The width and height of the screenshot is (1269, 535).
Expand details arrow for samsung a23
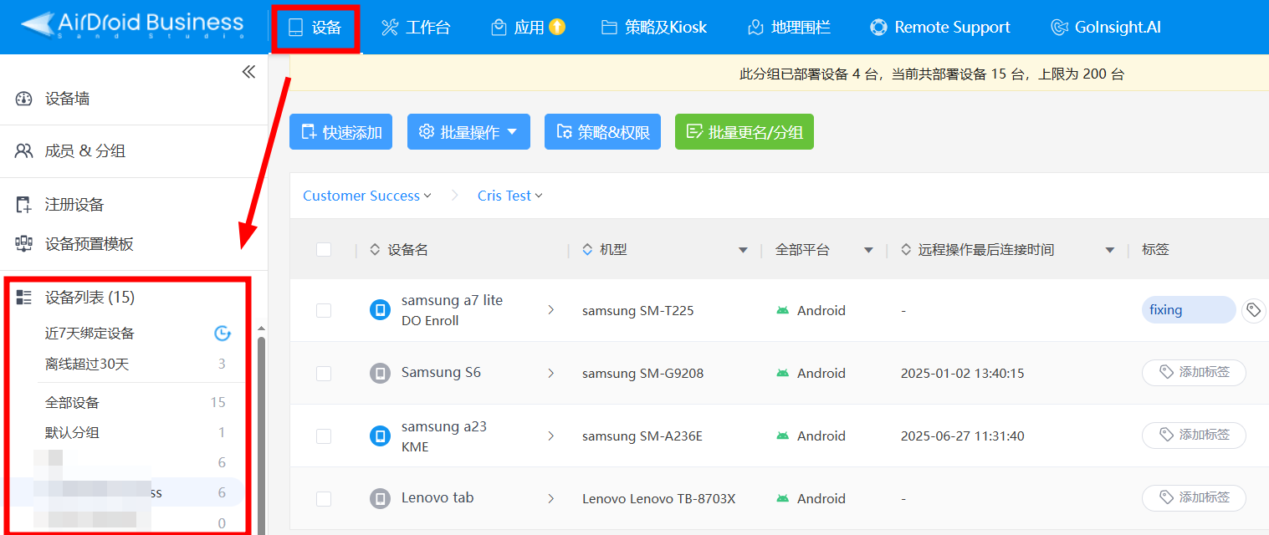(550, 436)
